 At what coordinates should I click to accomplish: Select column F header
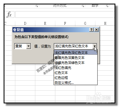point(65,23)
